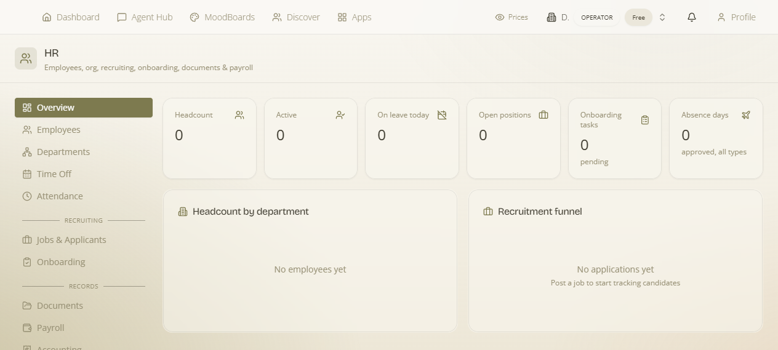Click the Recruitment funnel heading
Image resolution: width=778 pixels, height=350 pixels.
[540, 212]
